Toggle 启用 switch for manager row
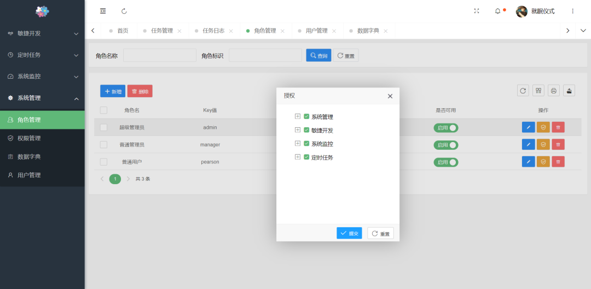The width and height of the screenshot is (591, 289). pos(446,145)
